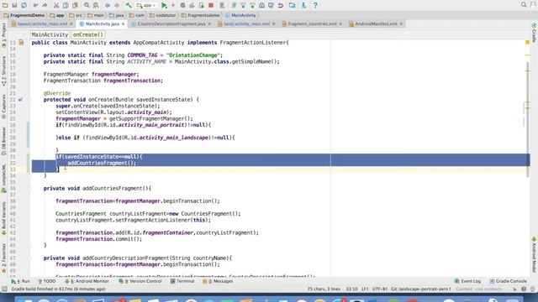Close the MainActivity.java tab
The image size is (538, 302).
click(x=124, y=23)
